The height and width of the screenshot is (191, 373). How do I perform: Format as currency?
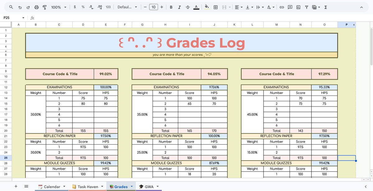point(75,7)
